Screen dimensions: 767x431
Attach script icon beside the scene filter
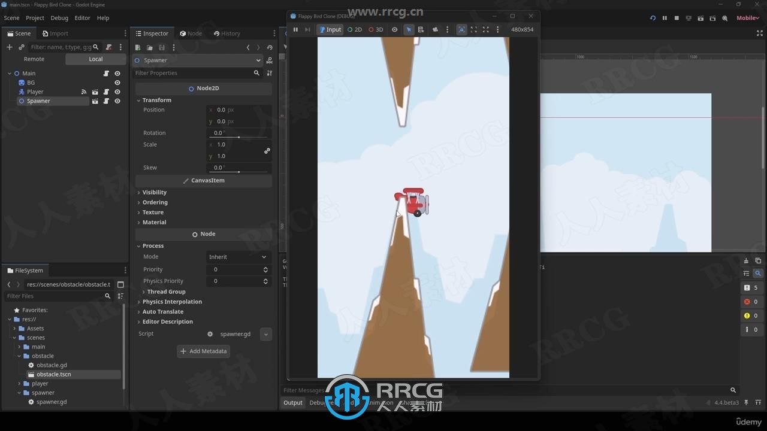[108, 47]
